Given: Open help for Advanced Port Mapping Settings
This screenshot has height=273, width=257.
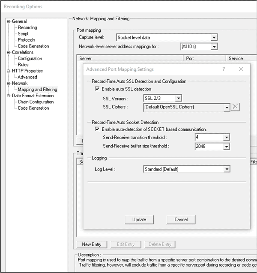Looking at the screenshot, I should [x=224, y=69].
